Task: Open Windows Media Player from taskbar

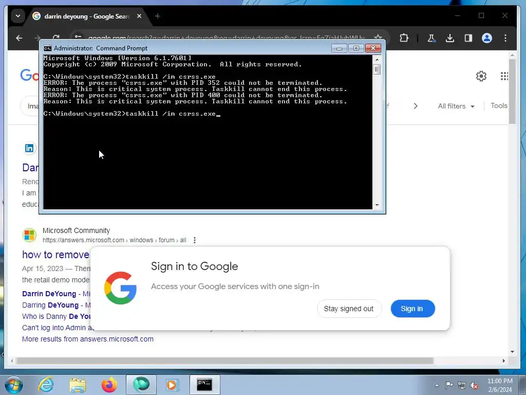Action: (x=173, y=385)
